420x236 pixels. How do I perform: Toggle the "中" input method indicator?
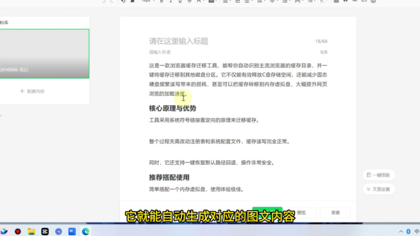(417, 231)
